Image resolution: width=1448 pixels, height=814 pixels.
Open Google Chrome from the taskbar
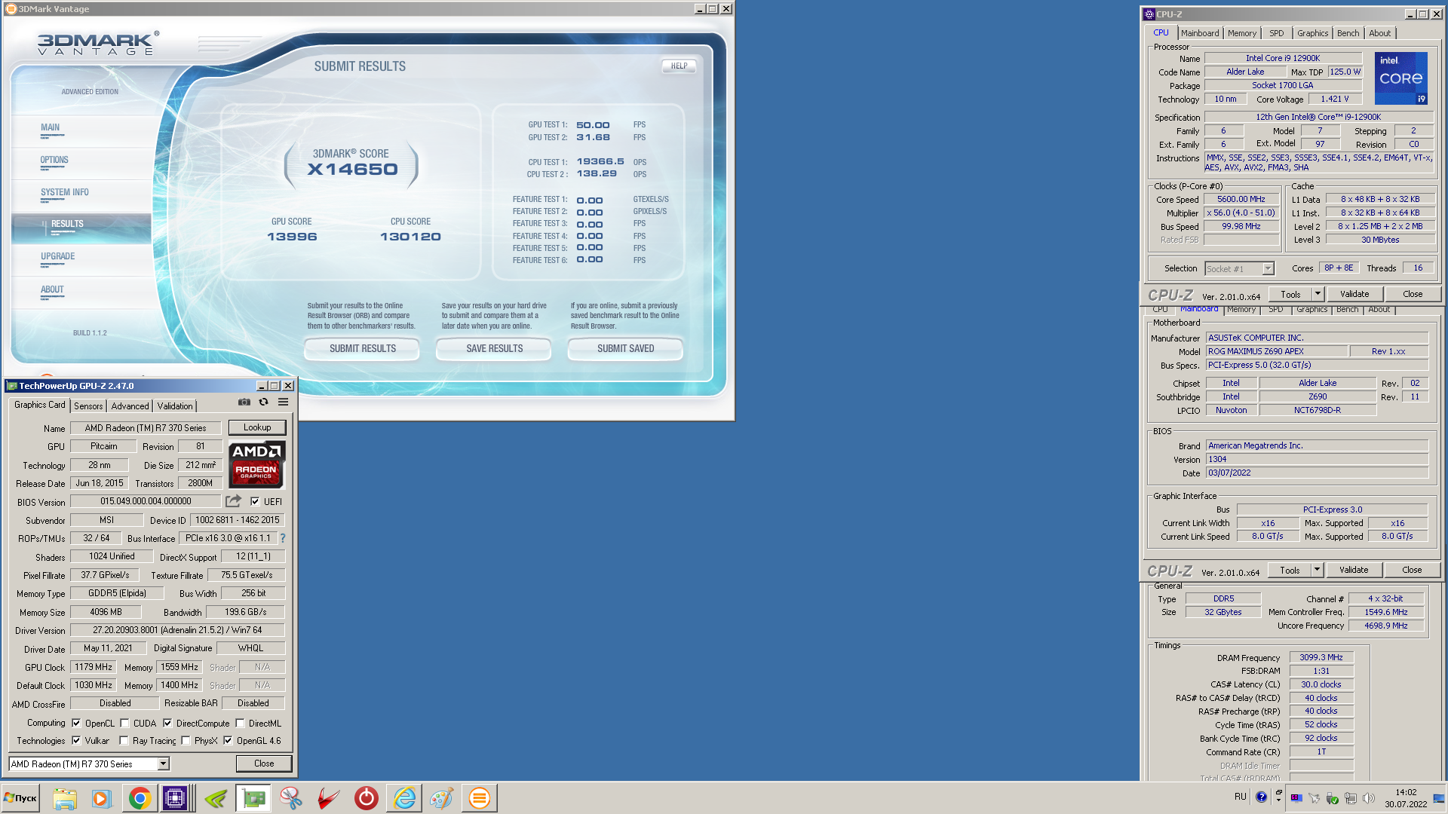[x=139, y=798]
